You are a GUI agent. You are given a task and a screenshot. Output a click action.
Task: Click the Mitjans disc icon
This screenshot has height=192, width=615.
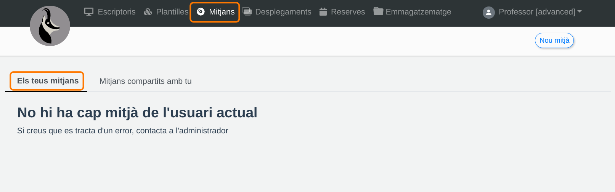(x=201, y=12)
